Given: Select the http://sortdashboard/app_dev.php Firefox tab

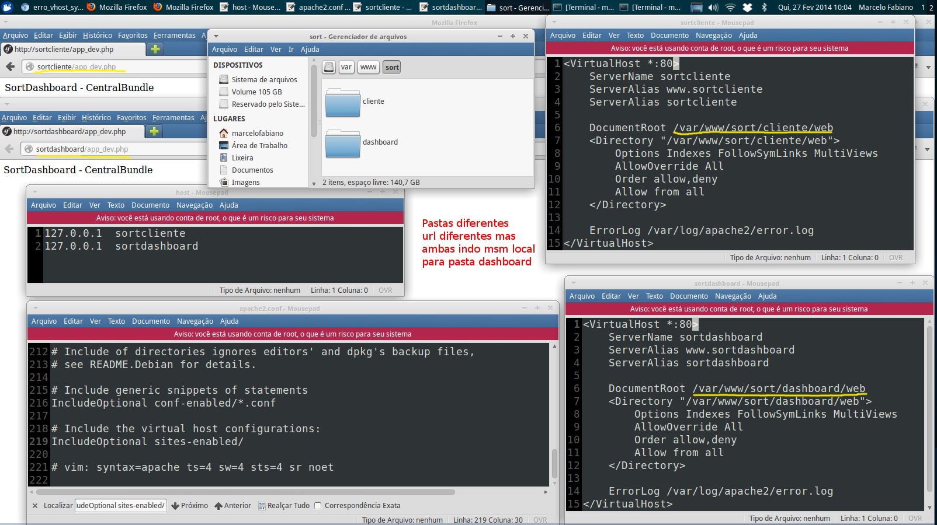Looking at the screenshot, I should [71, 131].
